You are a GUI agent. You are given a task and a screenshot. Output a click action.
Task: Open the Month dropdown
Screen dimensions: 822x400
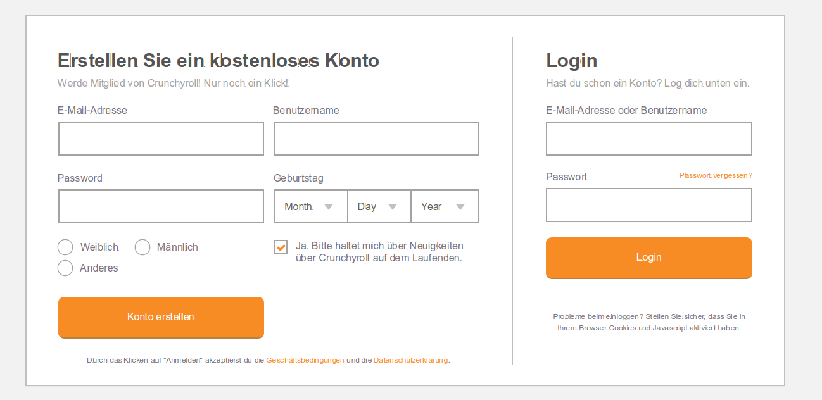(310, 206)
